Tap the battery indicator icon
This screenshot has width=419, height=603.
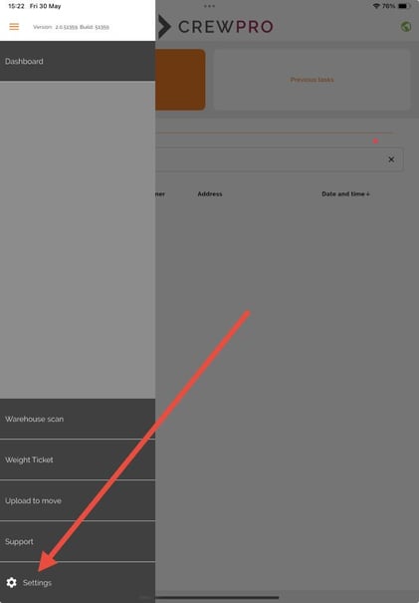click(404, 6)
